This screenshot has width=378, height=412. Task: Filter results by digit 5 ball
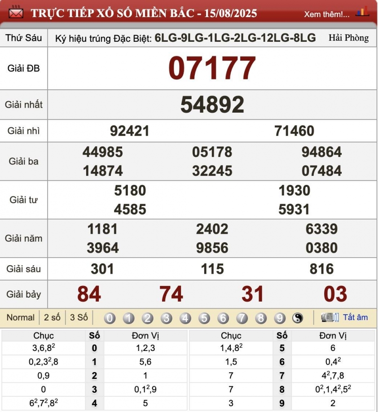[x=204, y=318]
